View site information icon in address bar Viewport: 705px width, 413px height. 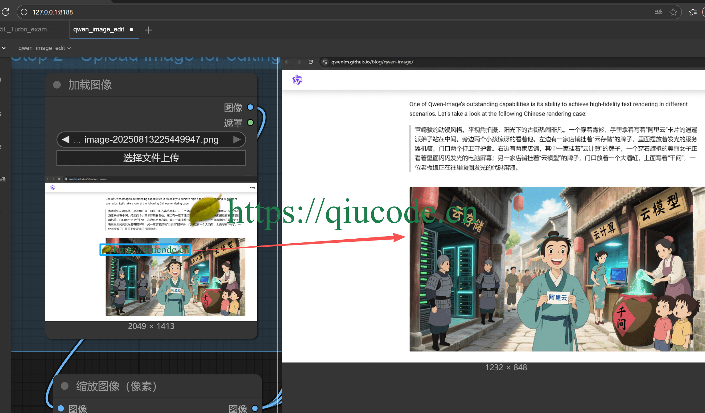24,12
